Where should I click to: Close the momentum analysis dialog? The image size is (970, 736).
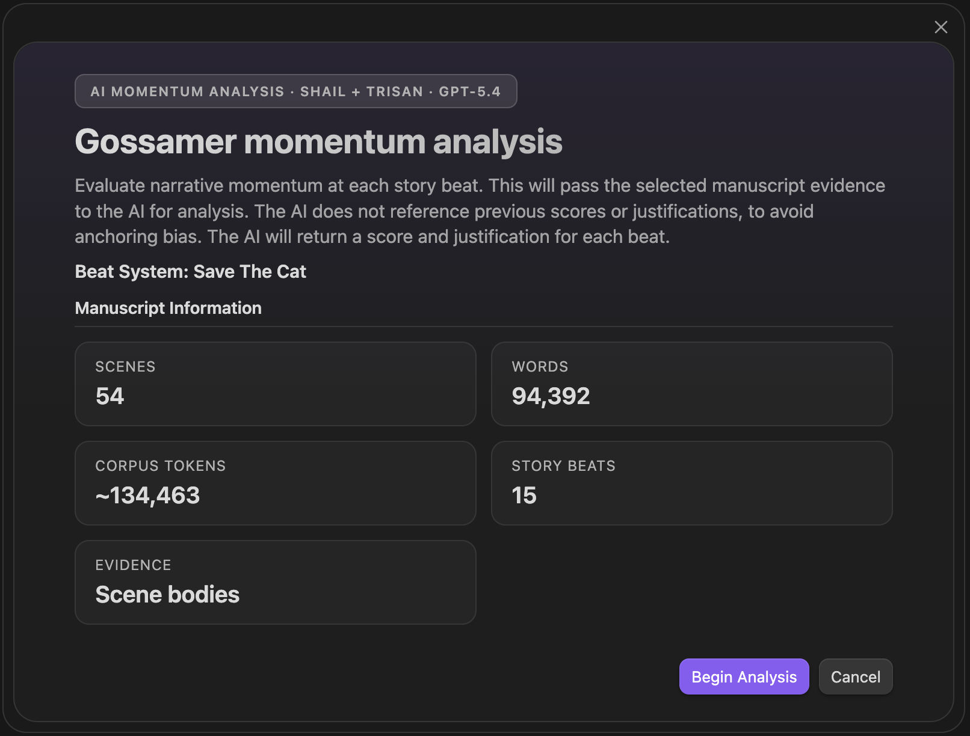pos(941,27)
